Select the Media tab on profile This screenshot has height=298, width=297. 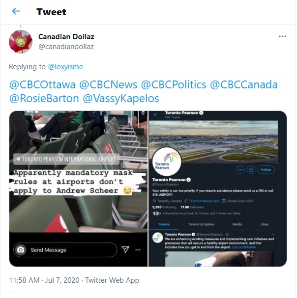point(237,224)
